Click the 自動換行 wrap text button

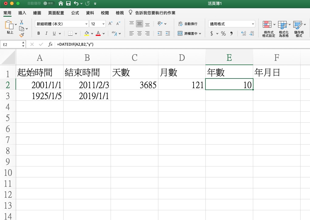(x=188, y=24)
